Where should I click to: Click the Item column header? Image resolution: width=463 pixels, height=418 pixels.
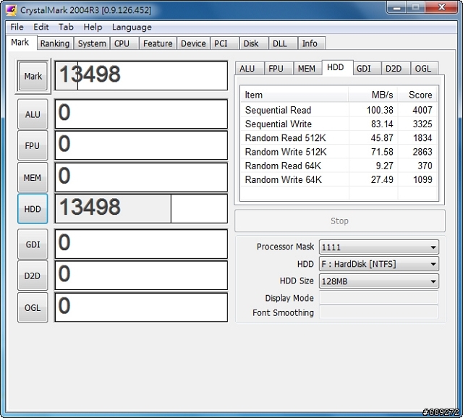point(294,95)
